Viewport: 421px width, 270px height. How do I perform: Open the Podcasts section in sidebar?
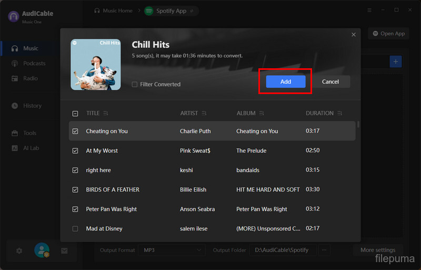point(34,64)
